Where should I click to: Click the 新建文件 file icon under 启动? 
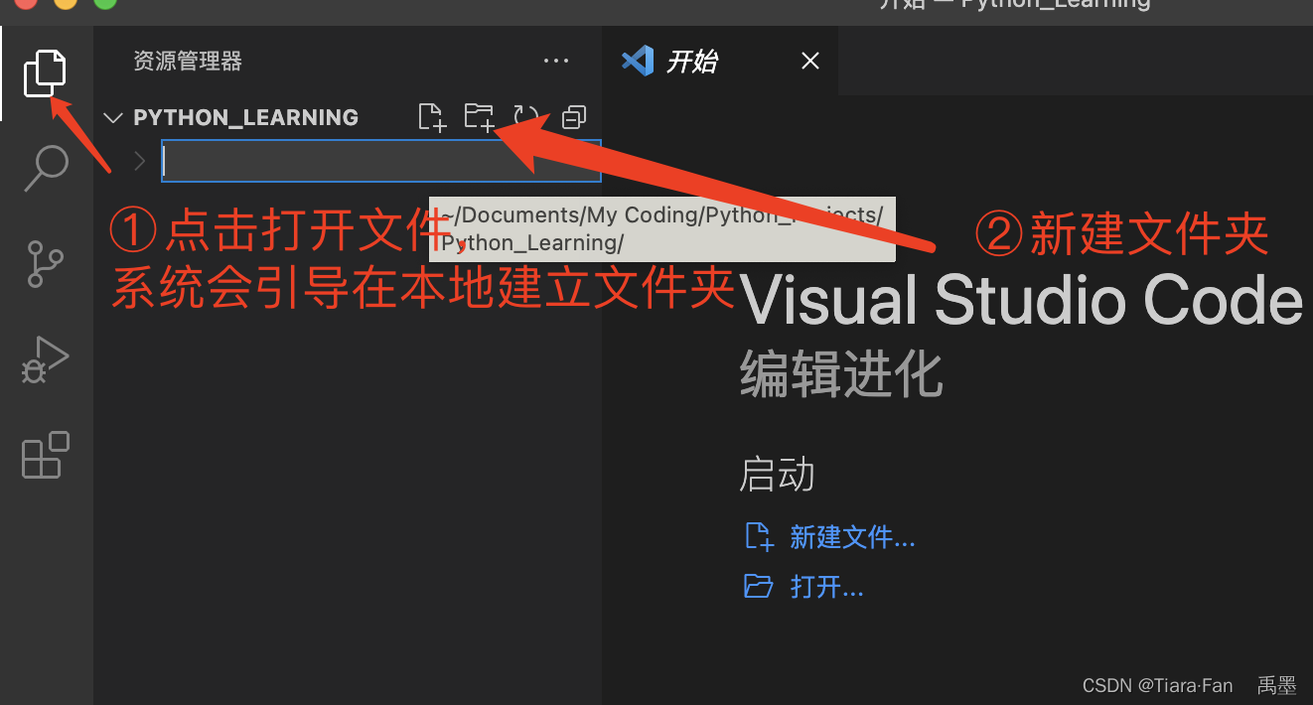click(759, 536)
